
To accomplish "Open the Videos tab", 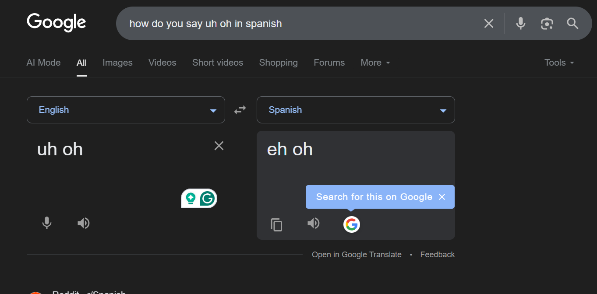I will click(x=162, y=63).
